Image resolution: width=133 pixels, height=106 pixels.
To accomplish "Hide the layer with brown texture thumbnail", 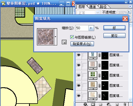I will pyautogui.click(x=79, y=86).
